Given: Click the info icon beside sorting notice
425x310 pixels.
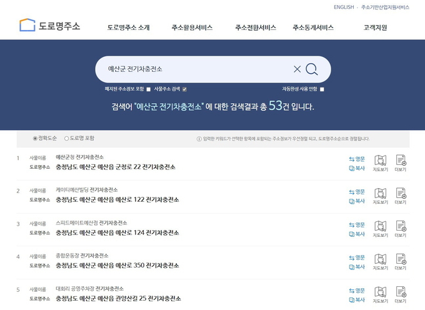Looking at the screenshot, I should tap(199, 139).
